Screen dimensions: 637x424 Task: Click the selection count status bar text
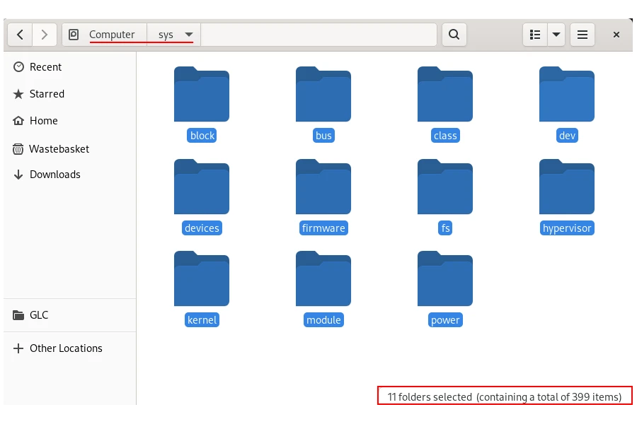tap(505, 396)
